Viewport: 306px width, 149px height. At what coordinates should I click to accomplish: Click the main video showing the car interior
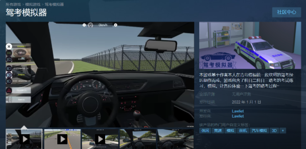pos(100,74)
